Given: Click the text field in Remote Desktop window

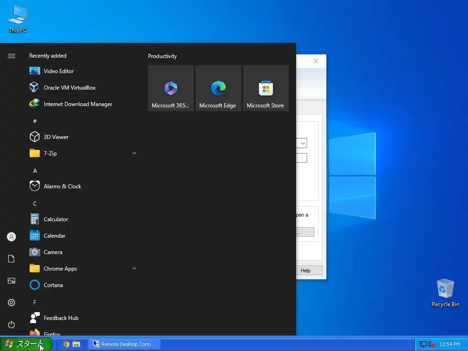Looking at the screenshot, I should pyautogui.click(x=302, y=158).
